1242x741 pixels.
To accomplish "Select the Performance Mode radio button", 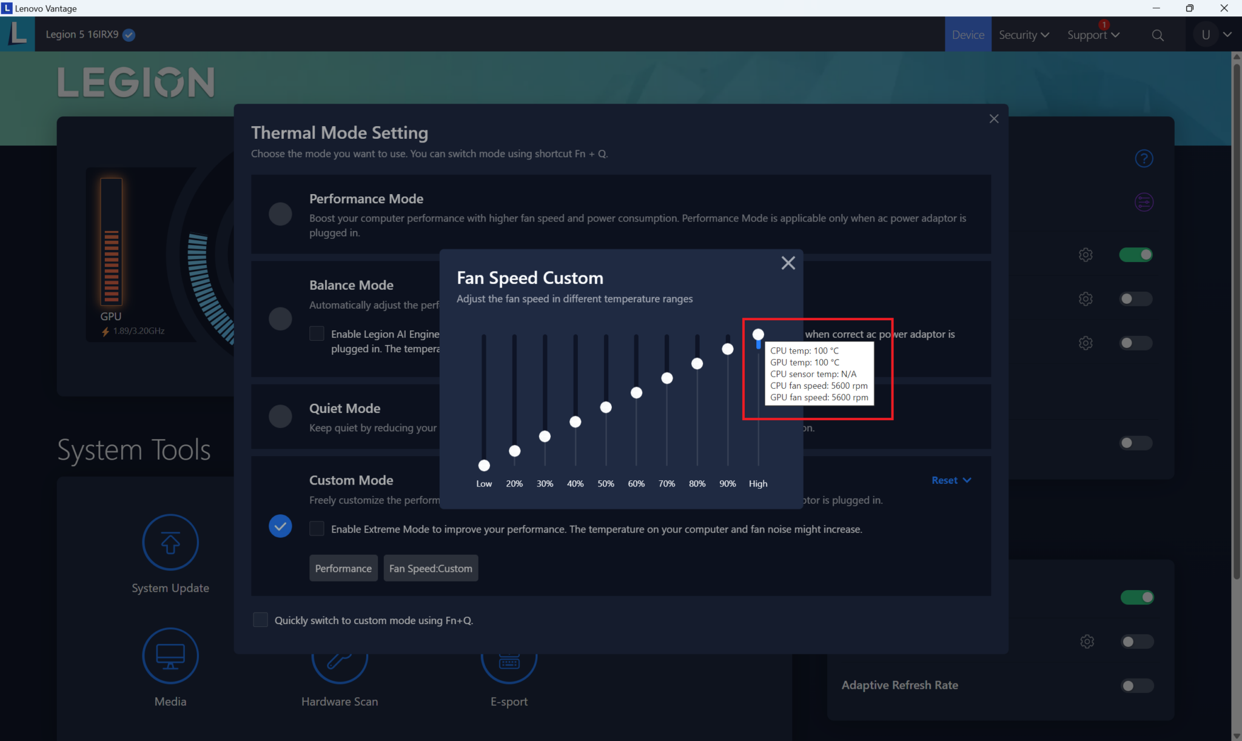I will point(280,214).
